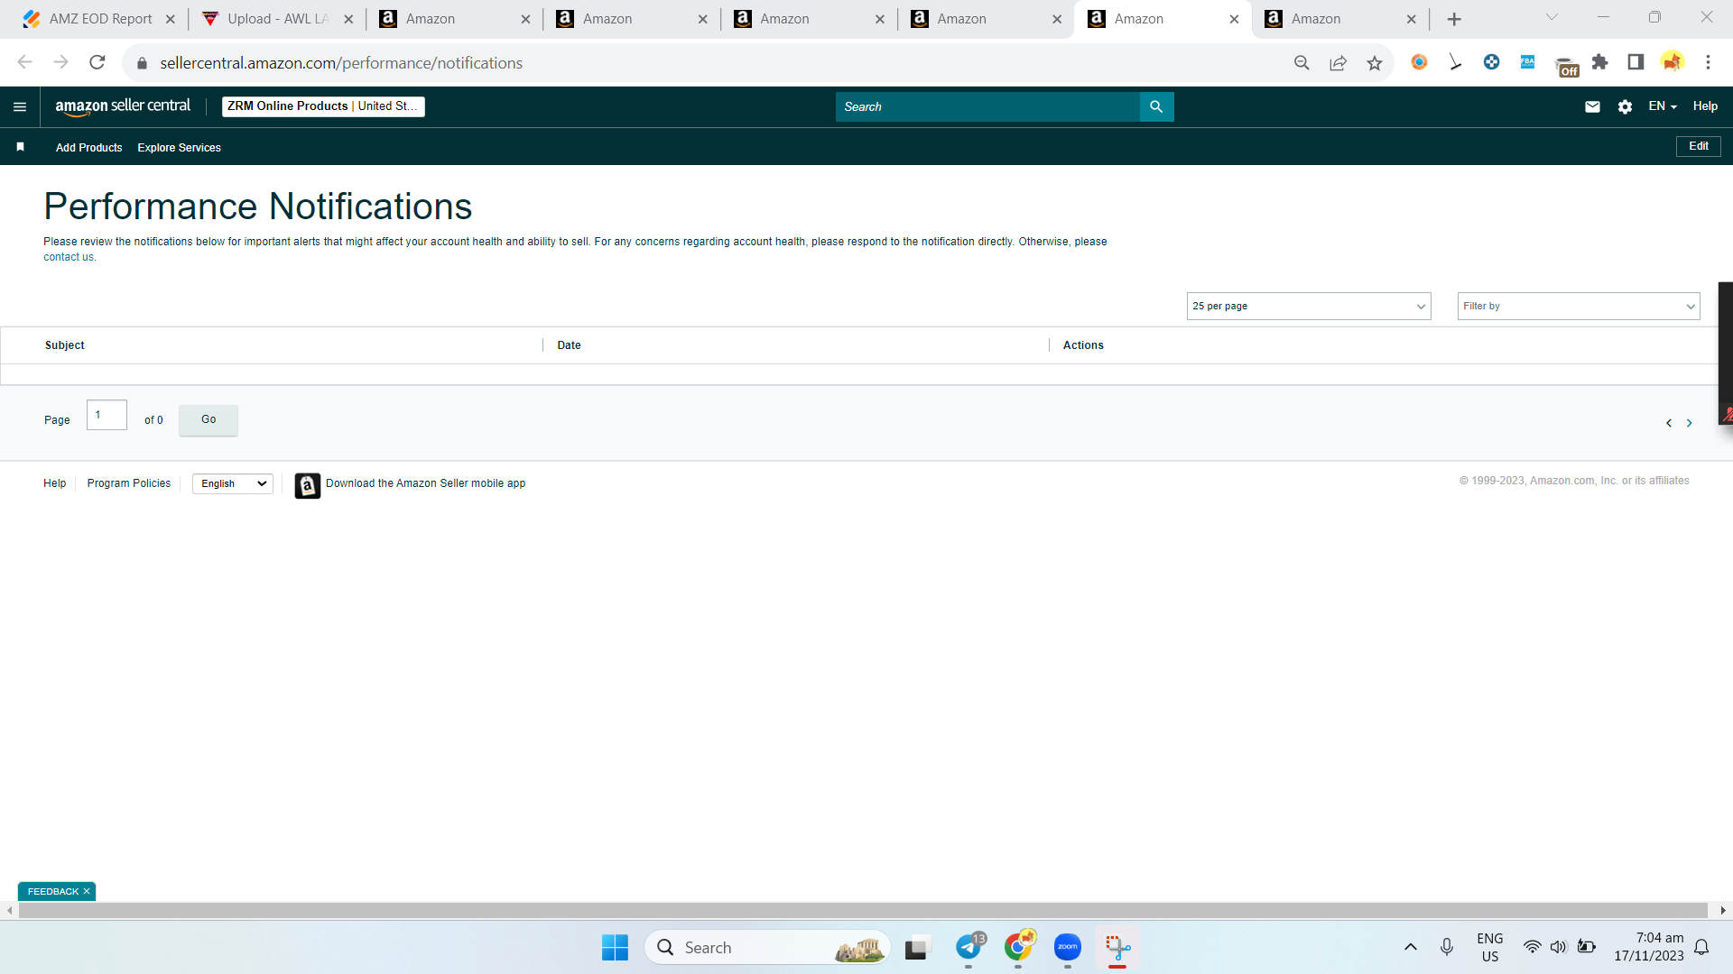Open the 25 per page dropdown
The image size is (1733, 974).
pos(1309,307)
